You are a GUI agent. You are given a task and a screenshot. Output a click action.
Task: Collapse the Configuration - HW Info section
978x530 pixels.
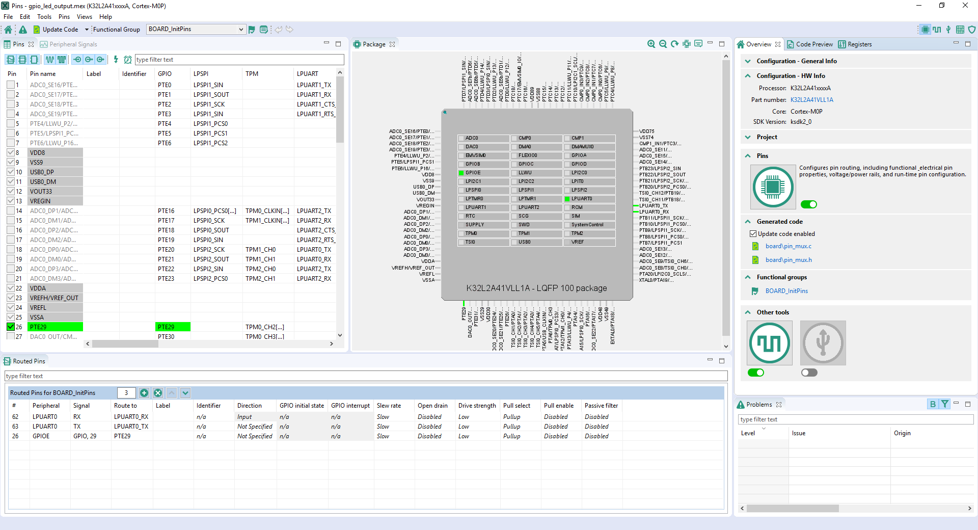(x=748, y=76)
